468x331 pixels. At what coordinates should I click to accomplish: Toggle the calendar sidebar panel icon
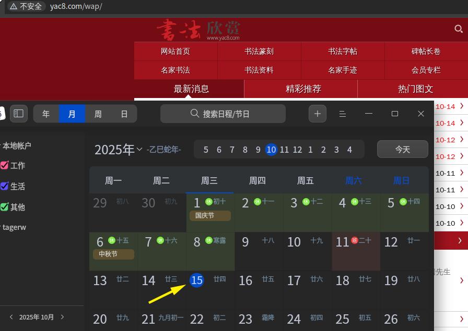coord(18,114)
